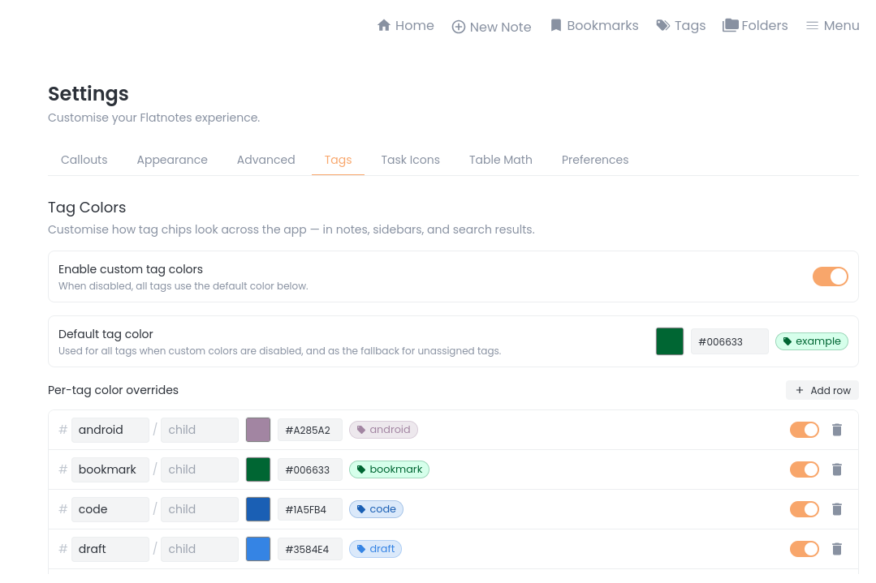Switch to the Table Math tab

point(501,160)
